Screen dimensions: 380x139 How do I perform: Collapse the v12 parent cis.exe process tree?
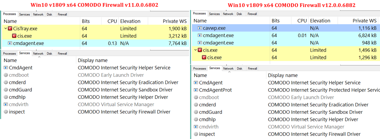[x=195, y=50]
